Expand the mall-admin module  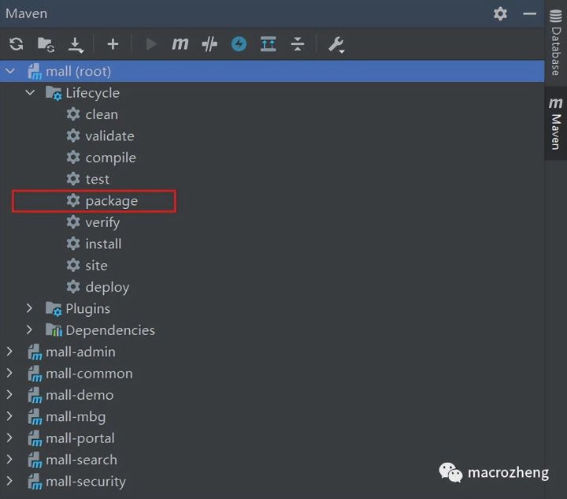9,352
